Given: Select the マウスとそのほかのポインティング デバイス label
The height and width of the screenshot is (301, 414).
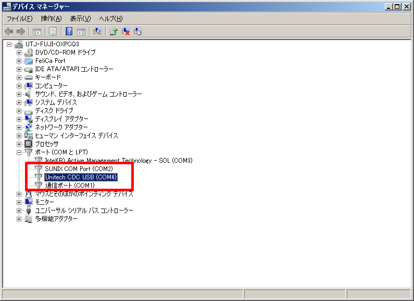Looking at the screenshot, I should (x=84, y=194).
